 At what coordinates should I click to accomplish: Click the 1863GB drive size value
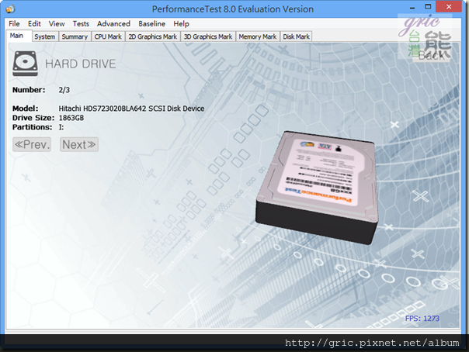(71, 118)
